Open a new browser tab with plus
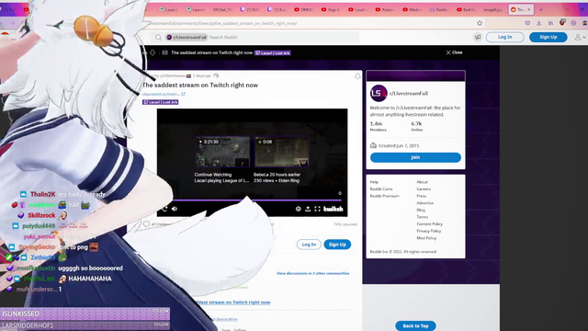588x331 pixels. tap(541, 10)
